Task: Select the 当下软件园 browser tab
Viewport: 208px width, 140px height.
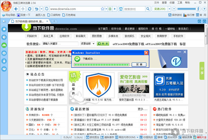Action: pyautogui.click(x=29, y=21)
